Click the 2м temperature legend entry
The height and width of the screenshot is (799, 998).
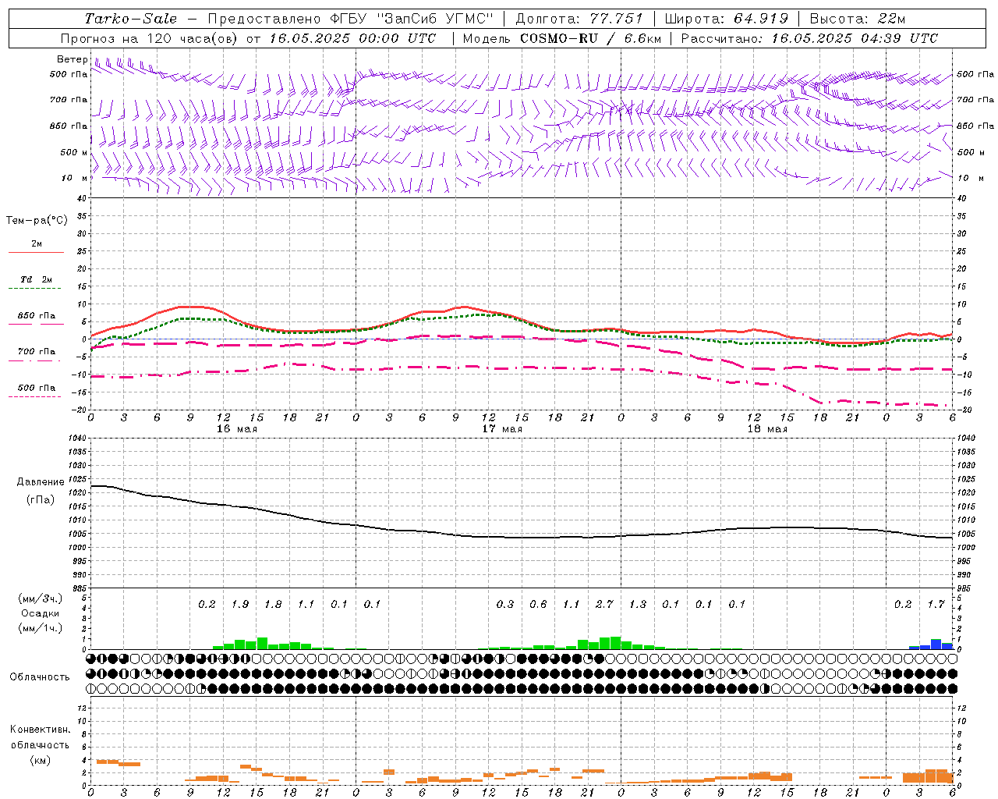click(37, 244)
